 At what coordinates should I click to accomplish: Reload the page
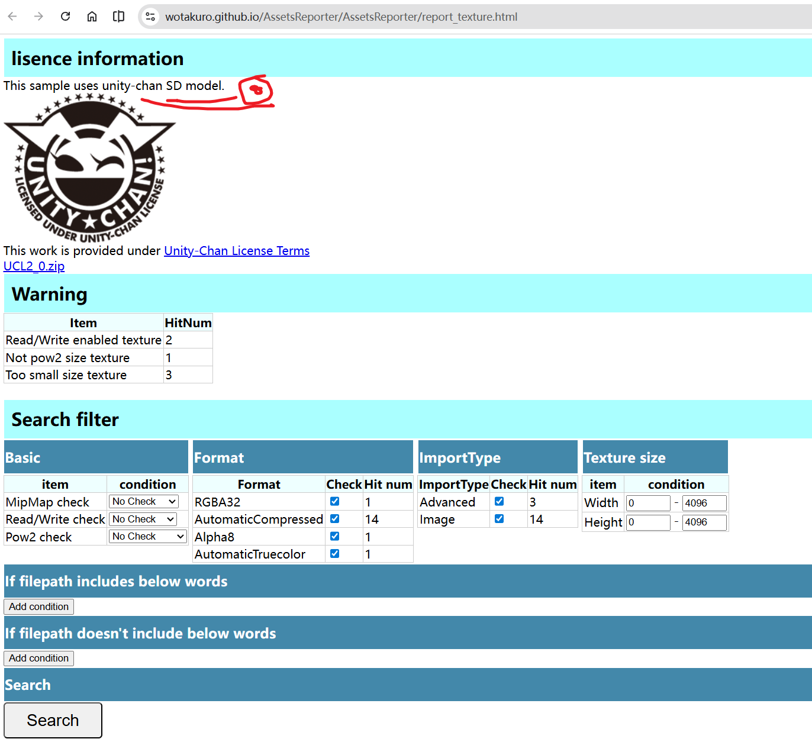65,17
